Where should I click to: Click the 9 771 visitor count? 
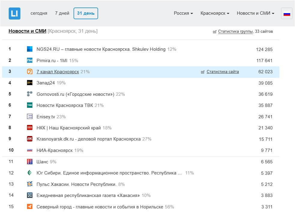click(266, 150)
